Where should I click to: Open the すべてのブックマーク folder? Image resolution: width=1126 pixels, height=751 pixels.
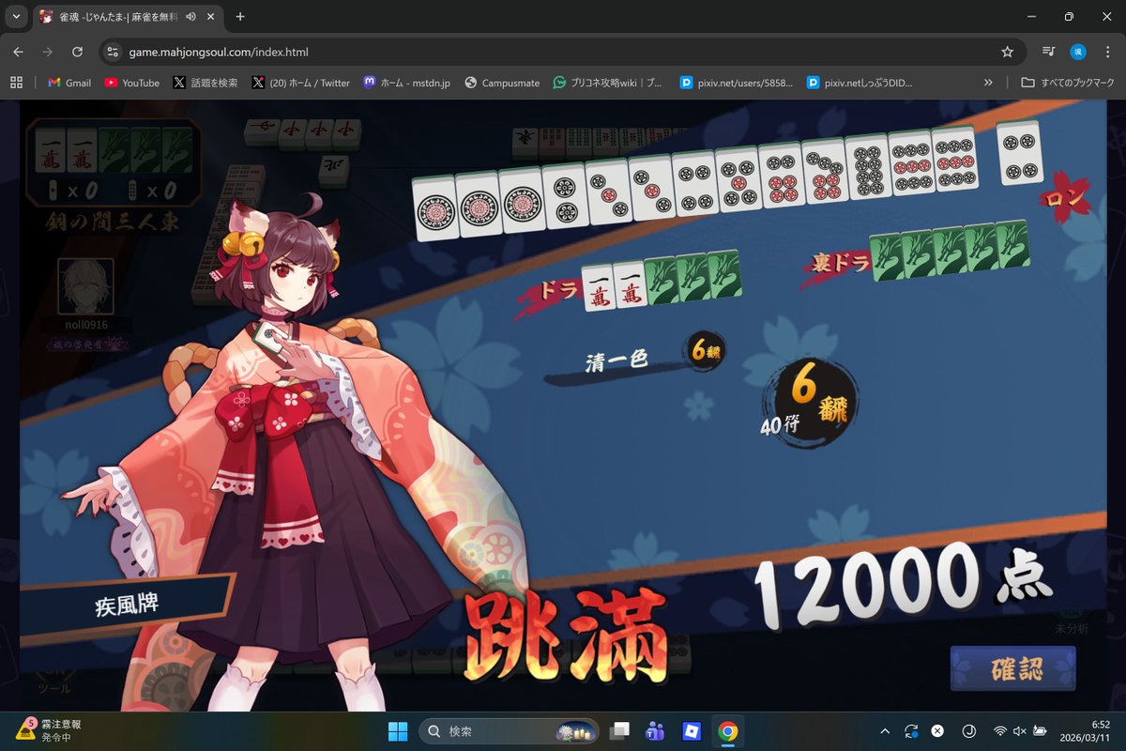click(1068, 83)
